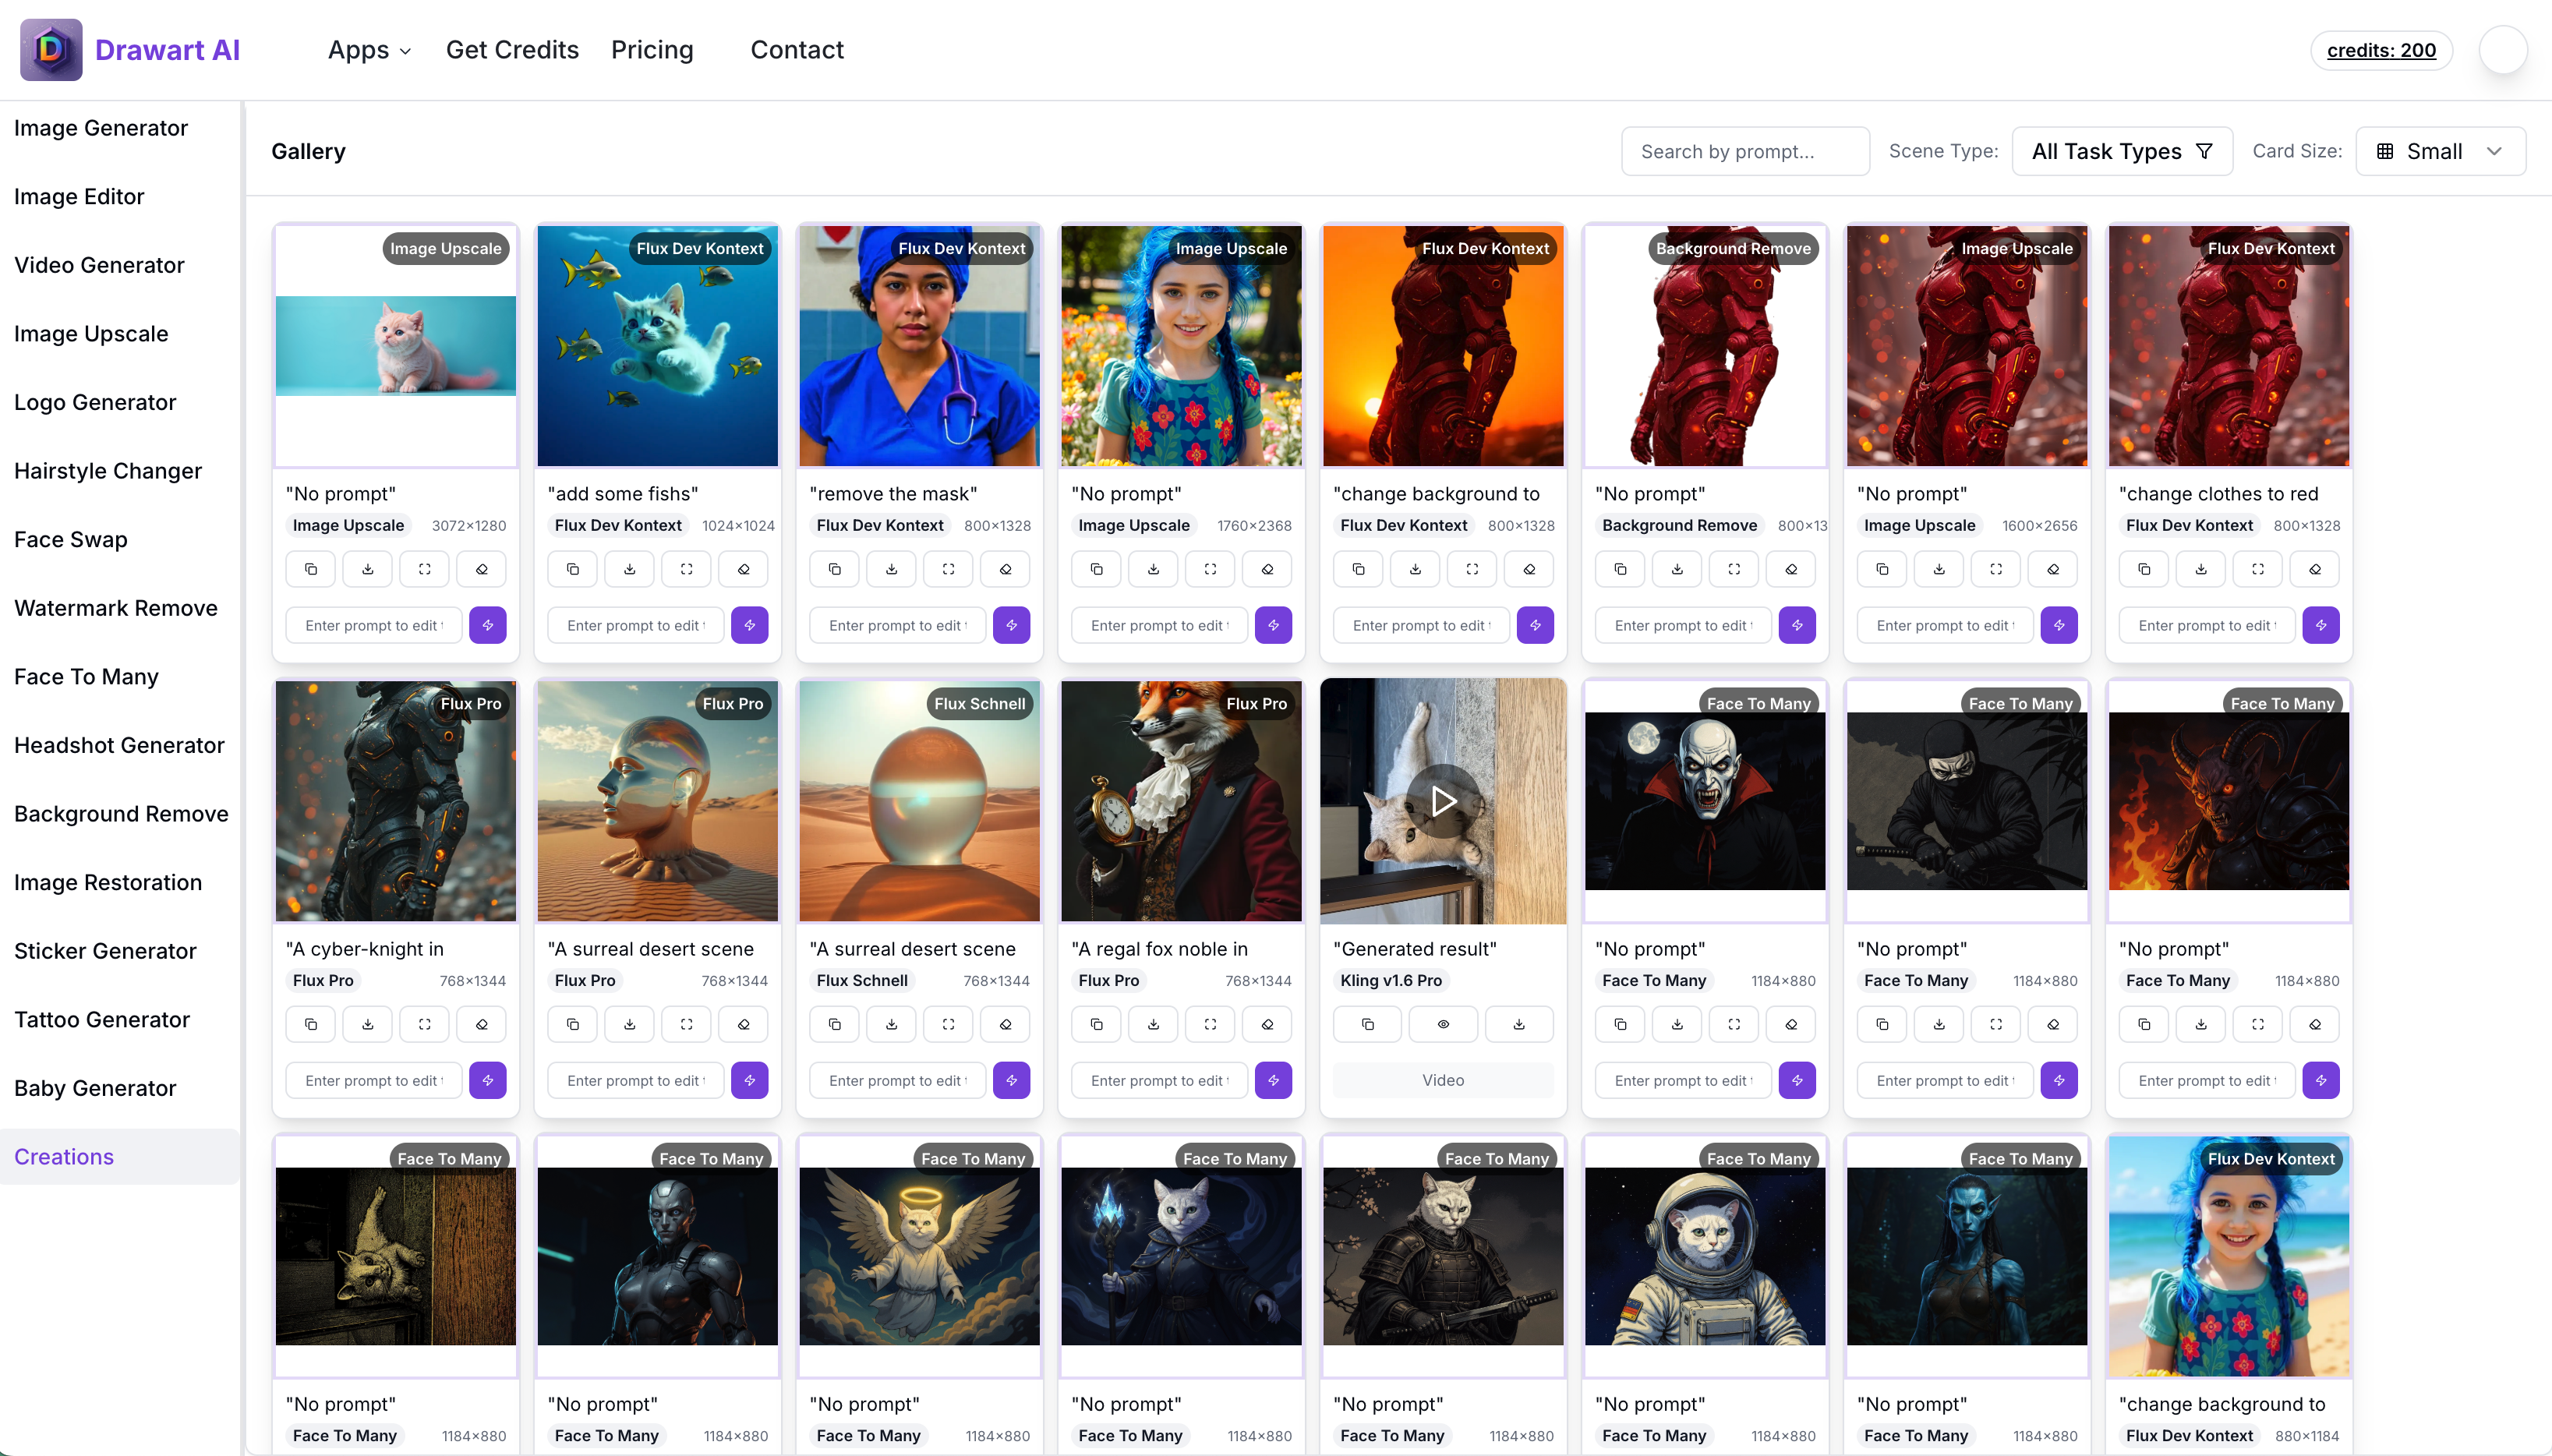Open Headshot Generator from sidebar
2552x1456 pixels.
pos(119,745)
